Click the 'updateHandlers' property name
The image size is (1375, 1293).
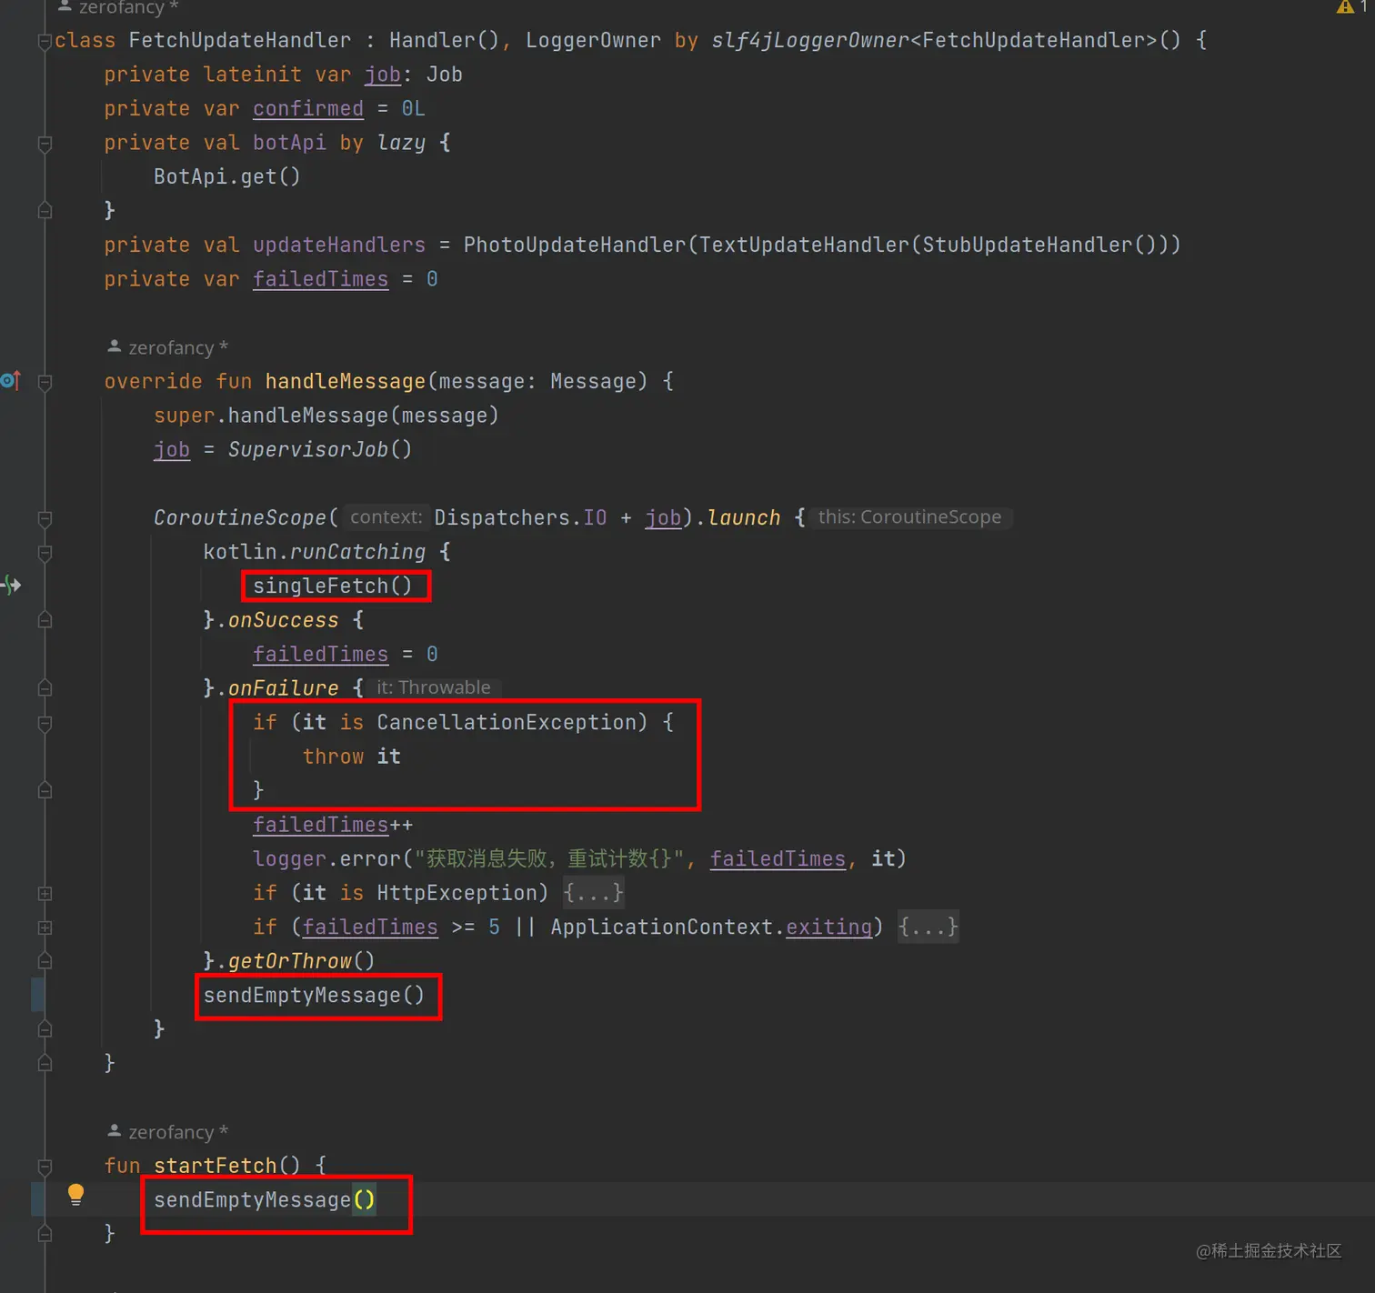(x=338, y=245)
